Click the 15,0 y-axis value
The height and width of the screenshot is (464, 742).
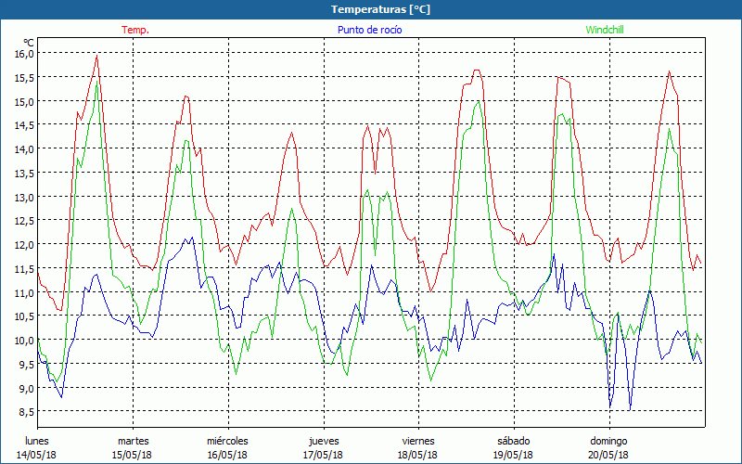click(x=25, y=101)
